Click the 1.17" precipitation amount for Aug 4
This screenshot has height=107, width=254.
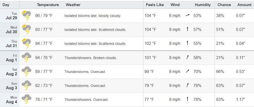(x=241, y=99)
